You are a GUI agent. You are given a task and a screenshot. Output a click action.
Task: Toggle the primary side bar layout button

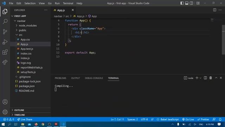click(x=182, y=3)
